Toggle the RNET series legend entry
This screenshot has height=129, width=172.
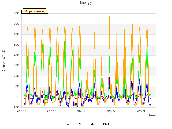pyautogui.click(x=104, y=124)
